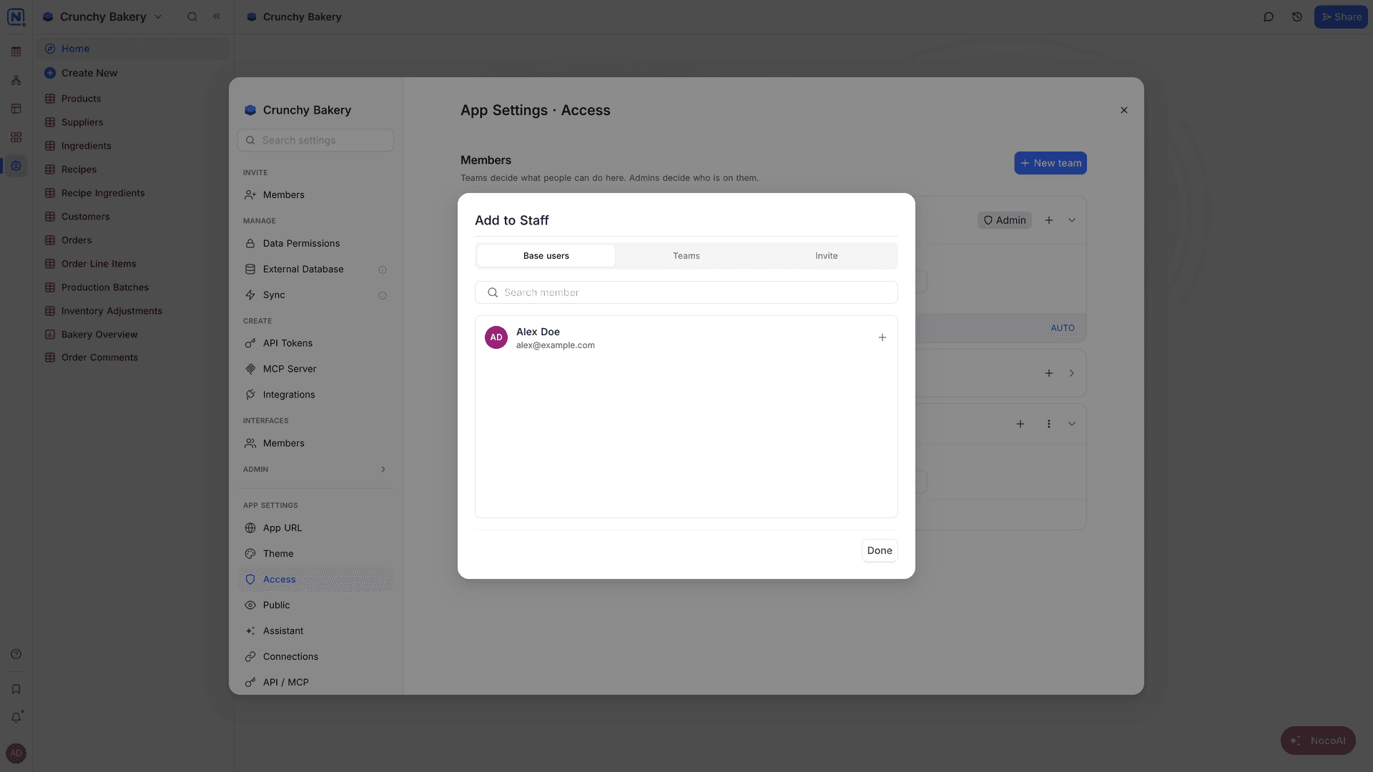Expand the ADMIN section chevron
This screenshot has width=1373, height=772.
coord(383,470)
